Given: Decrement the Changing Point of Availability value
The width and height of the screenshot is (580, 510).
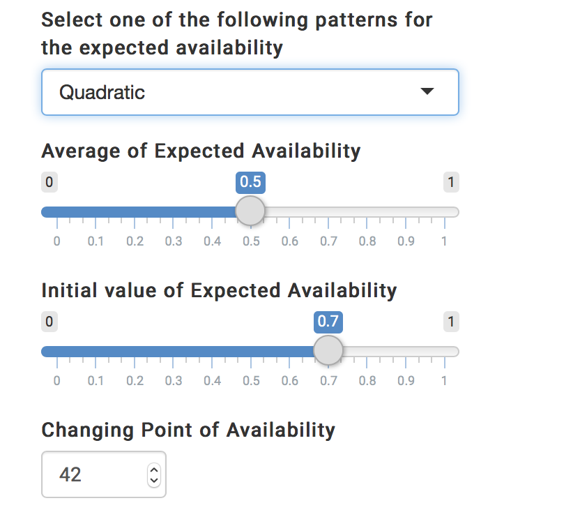Looking at the screenshot, I should [154, 481].
